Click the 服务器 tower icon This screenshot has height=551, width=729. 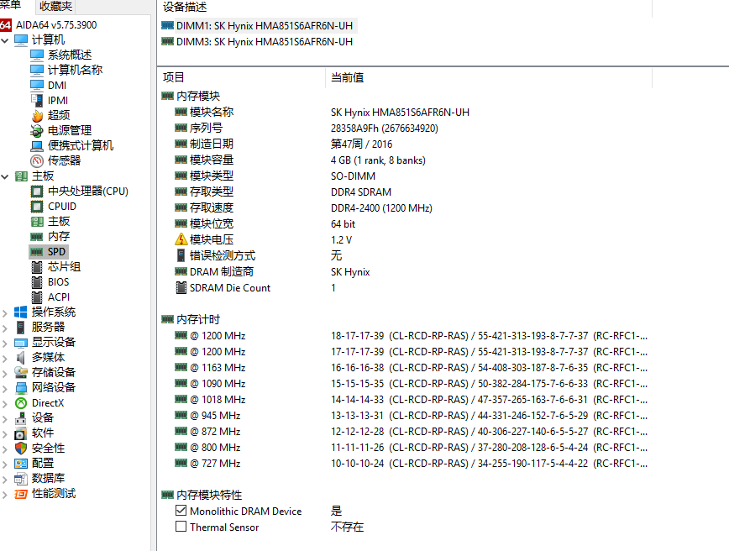pos(21,328)
